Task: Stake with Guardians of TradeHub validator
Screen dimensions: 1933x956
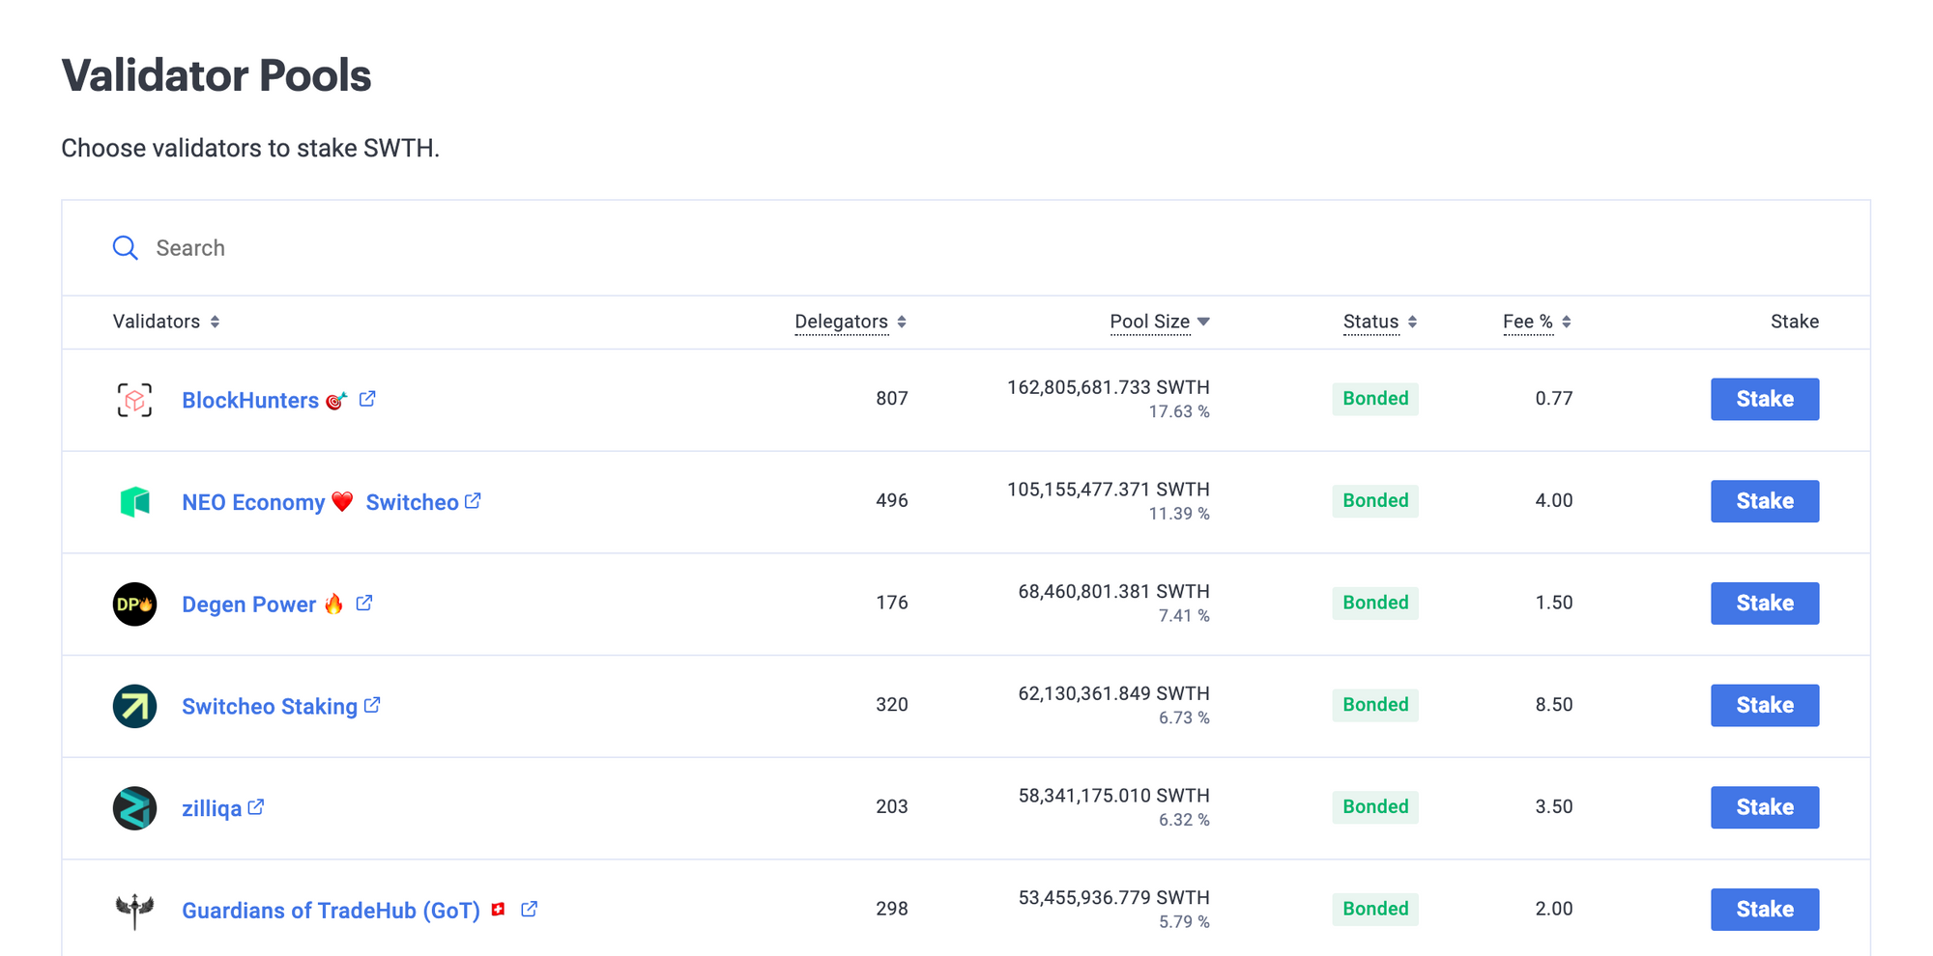Action: pos(1765,910)
